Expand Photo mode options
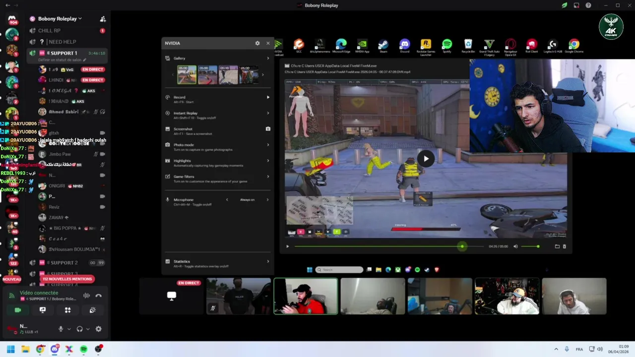This screenshot has width=635, height=357. coord(268,145)
